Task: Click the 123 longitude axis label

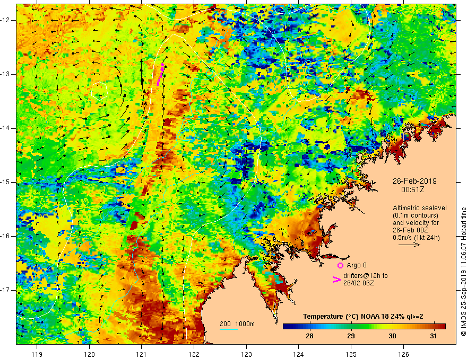Action: point(246,354)
